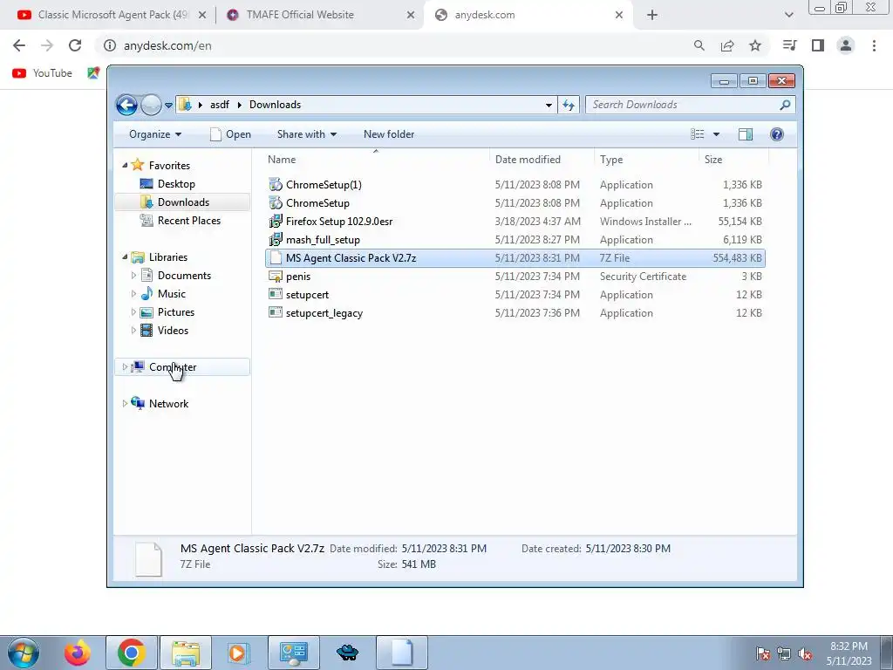This screenshot has height=670, width=893.
Task: Open the Share with menu
Action: pyautogui.click(x=306, y=134)
